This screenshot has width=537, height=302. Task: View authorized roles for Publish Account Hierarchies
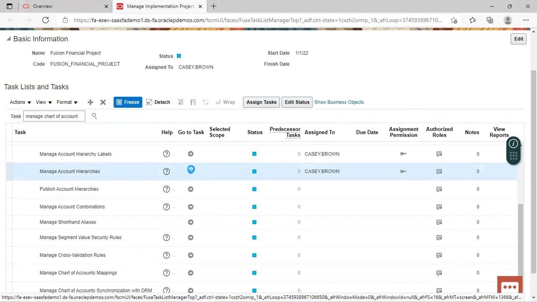[x=439, y=189]
